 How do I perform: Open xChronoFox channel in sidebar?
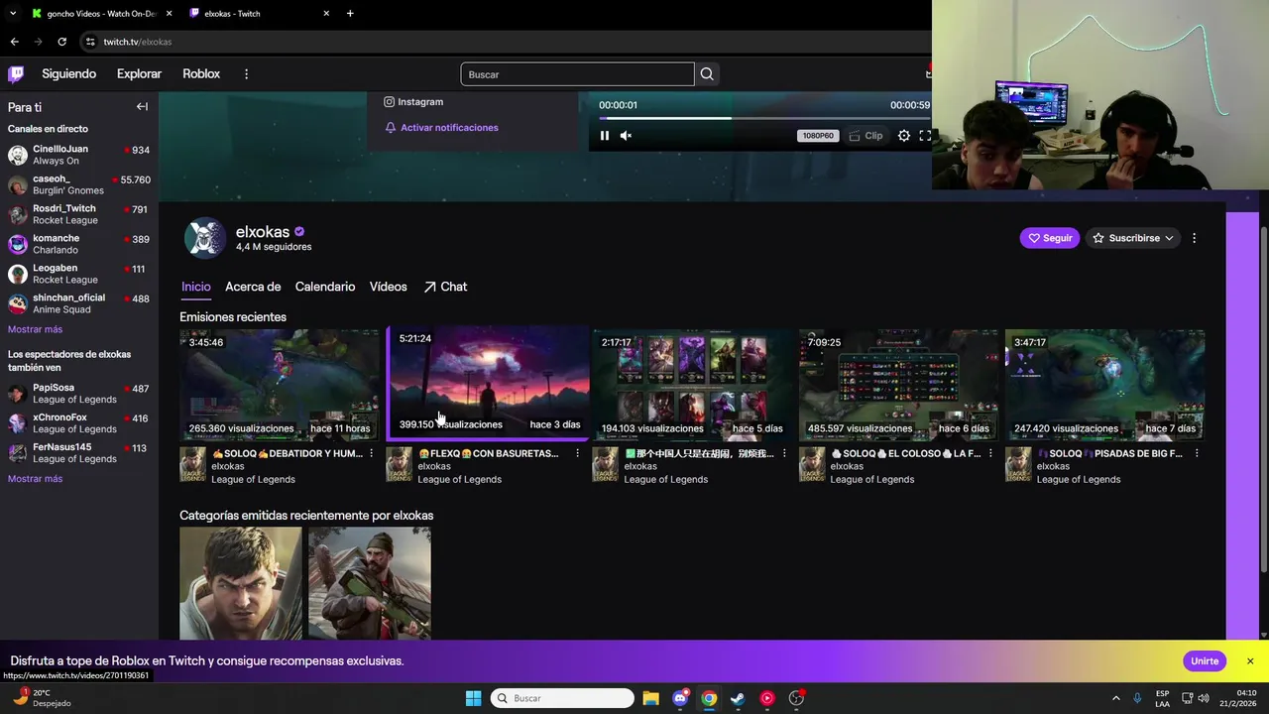coord(79,423)
